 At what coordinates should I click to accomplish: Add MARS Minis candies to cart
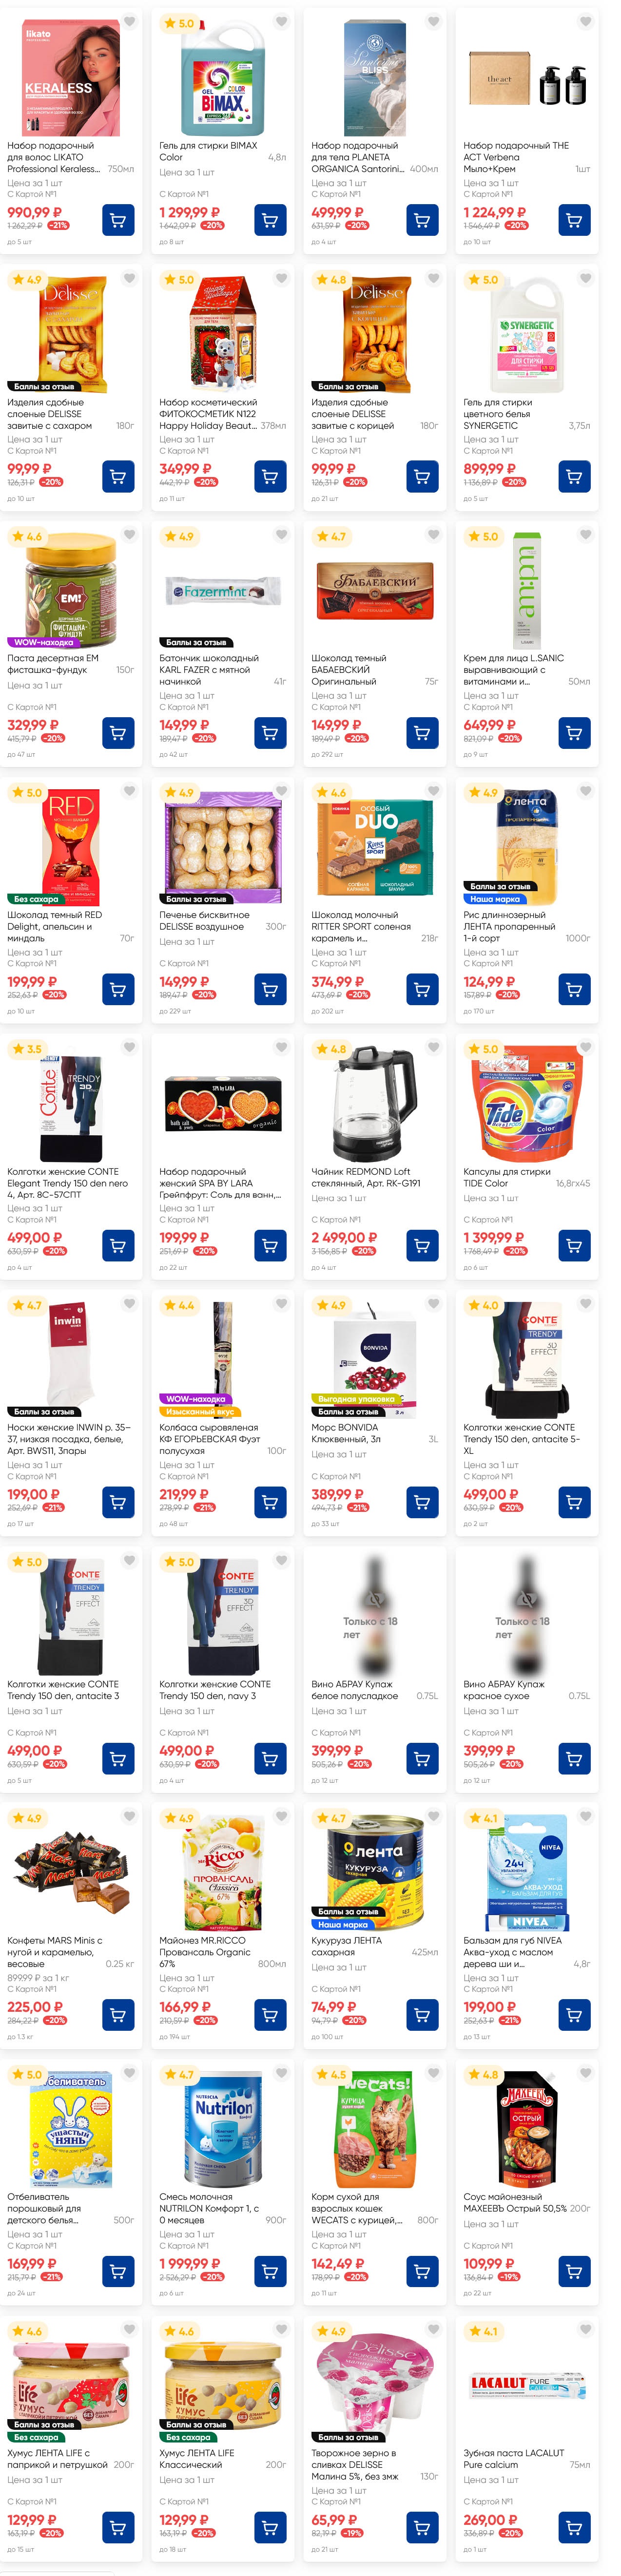point(118,2014)
